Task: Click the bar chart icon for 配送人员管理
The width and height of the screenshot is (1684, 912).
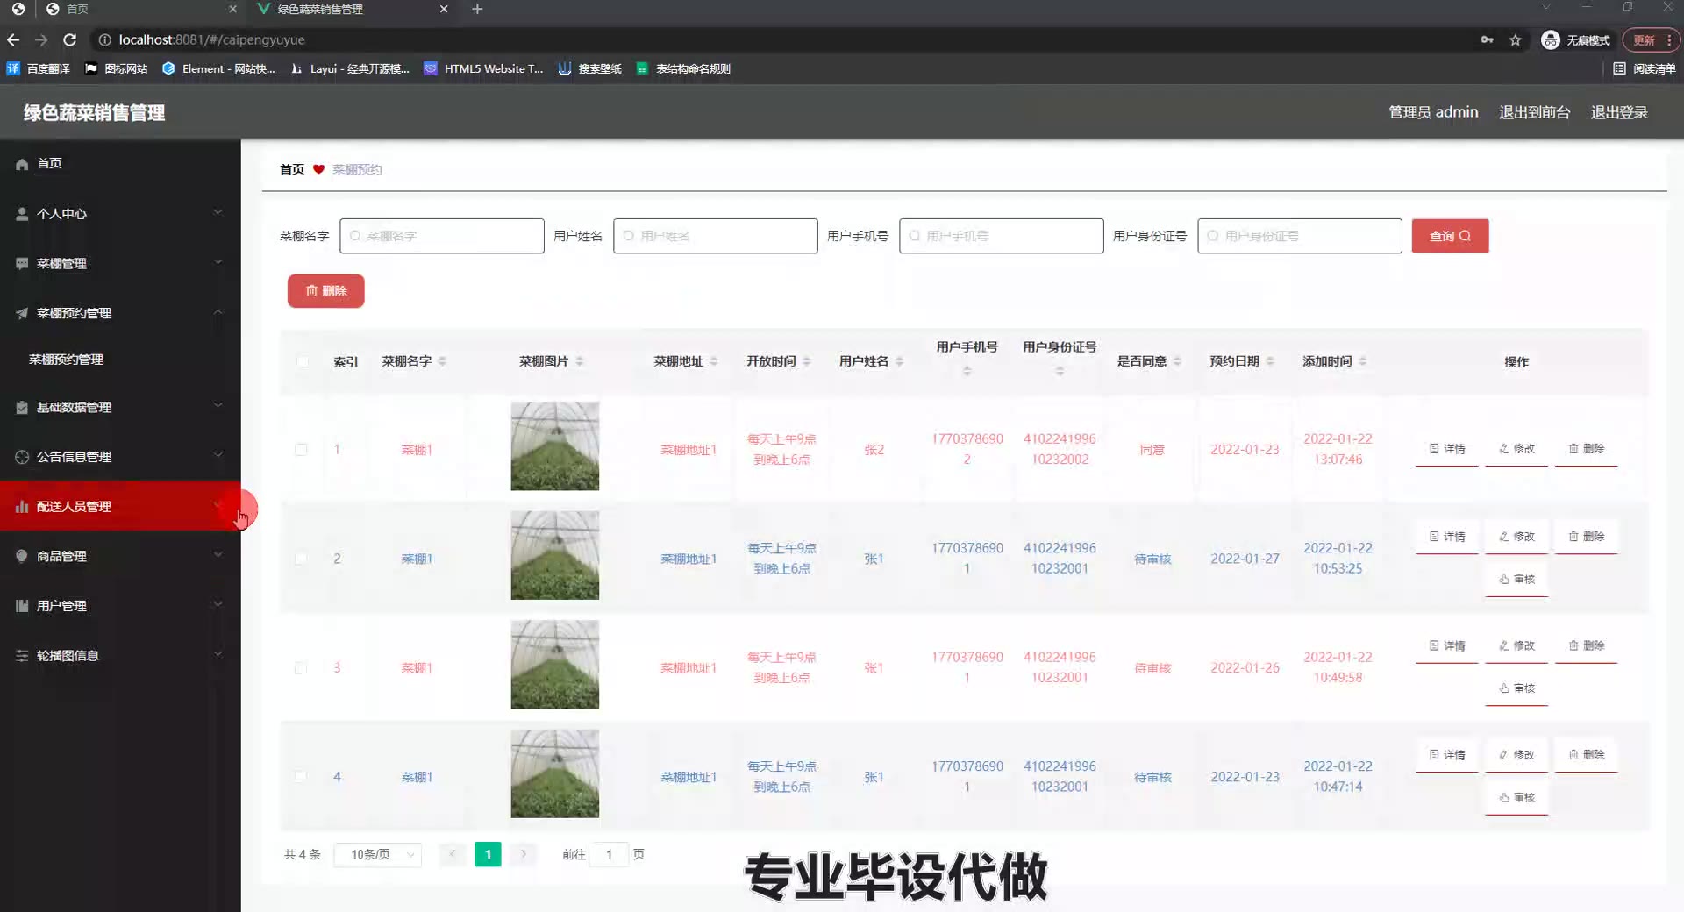Action: pyautogui.click(x=22, y=507)
